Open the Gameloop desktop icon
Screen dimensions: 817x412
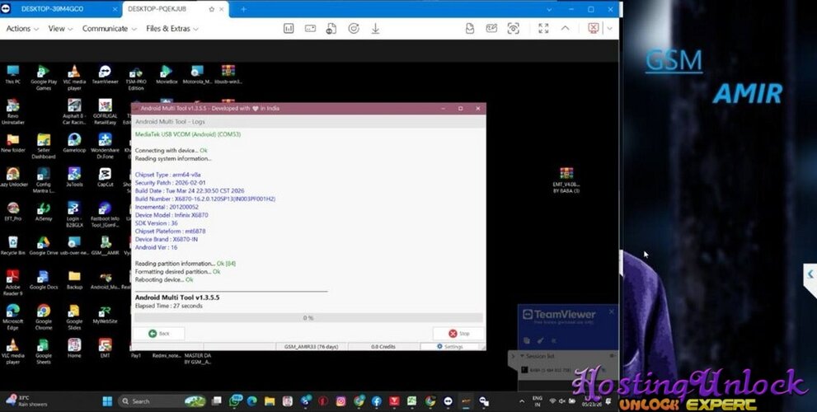coord(74,143)
